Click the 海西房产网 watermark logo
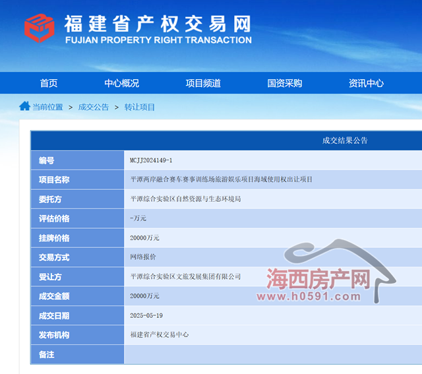422x374 pixels. [319, 279]
